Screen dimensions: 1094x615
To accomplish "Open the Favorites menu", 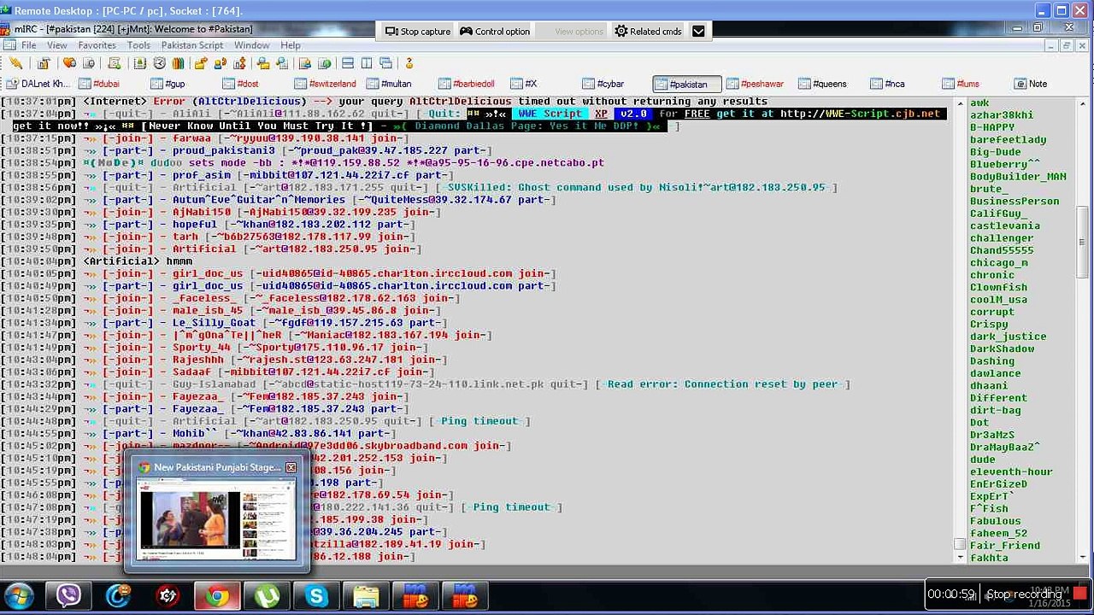I will tap(97, 45).
